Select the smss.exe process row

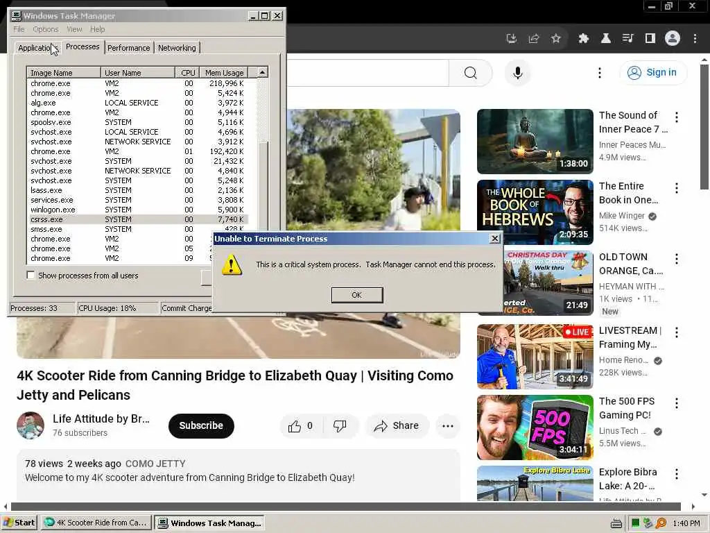click(x=138, y=229)
